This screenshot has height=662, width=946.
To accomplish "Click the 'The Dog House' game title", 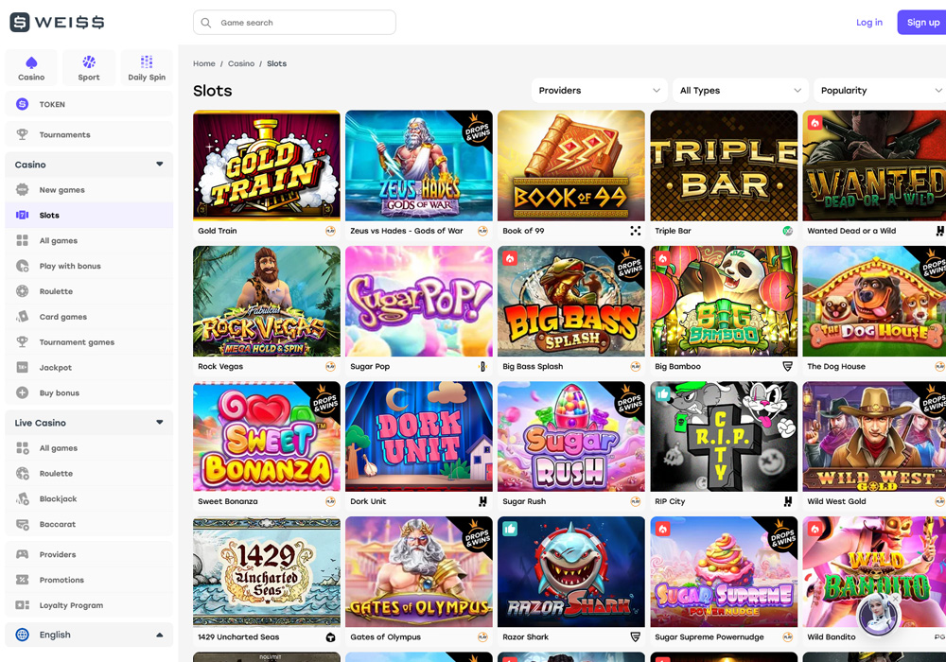I will 836,367.
